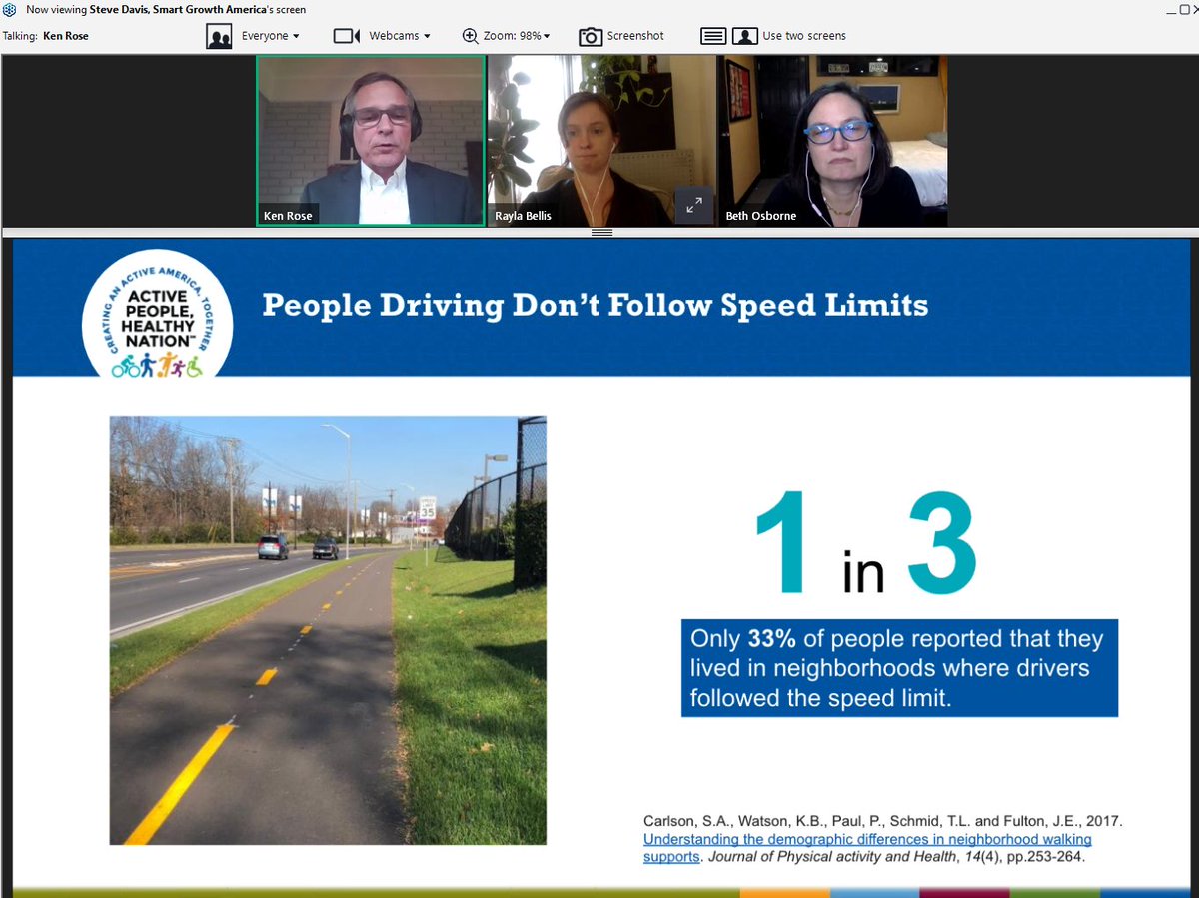Click the 'Now viewing Steve Davis' title text
This screenshot has height=898, width=1199.
pyautogui.click(x=166, y=9)
